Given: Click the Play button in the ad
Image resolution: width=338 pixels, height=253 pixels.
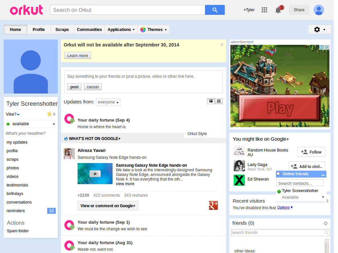Looking at the screenshot, I should coord(280,108).
